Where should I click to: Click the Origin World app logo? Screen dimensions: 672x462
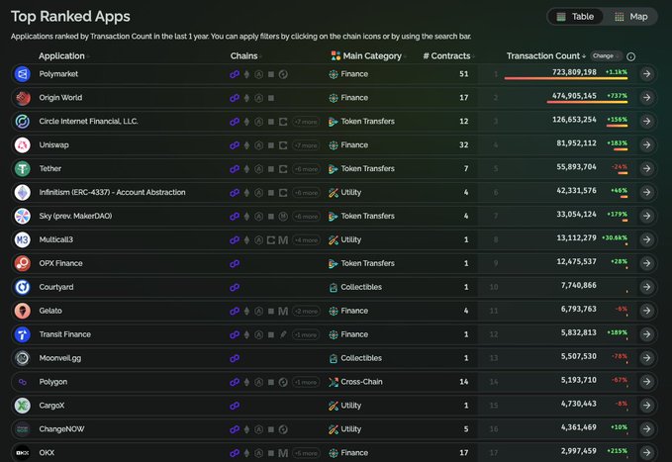23,98
